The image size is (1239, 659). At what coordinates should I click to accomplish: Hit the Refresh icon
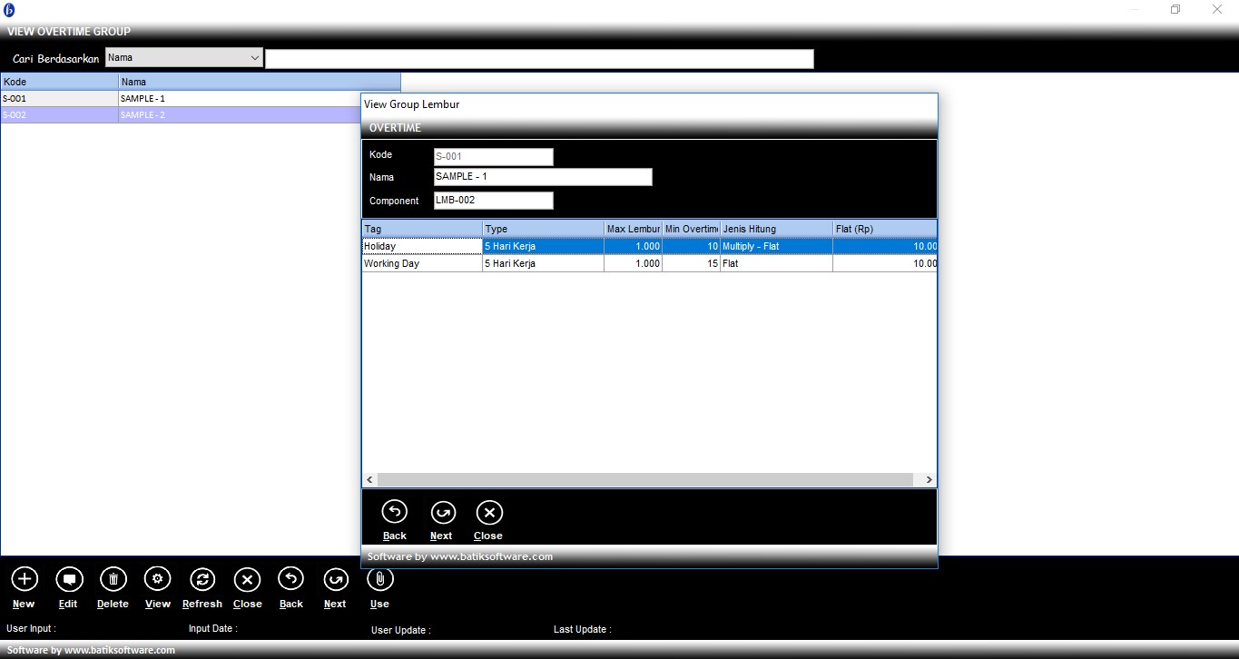point(202,579)
